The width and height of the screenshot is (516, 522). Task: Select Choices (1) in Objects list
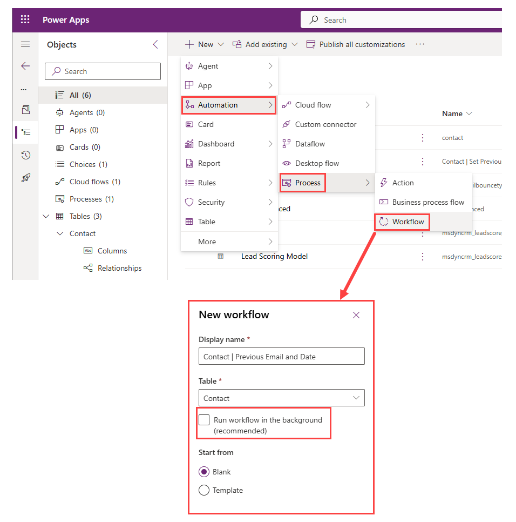coord(103,164)
